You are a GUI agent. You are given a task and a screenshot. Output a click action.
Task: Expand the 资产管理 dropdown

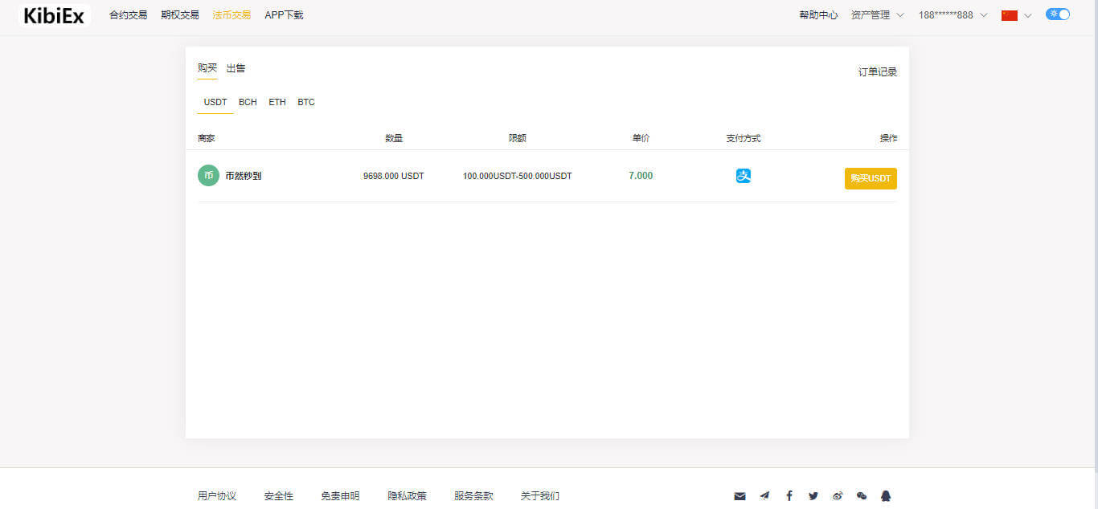pos(877,15)
